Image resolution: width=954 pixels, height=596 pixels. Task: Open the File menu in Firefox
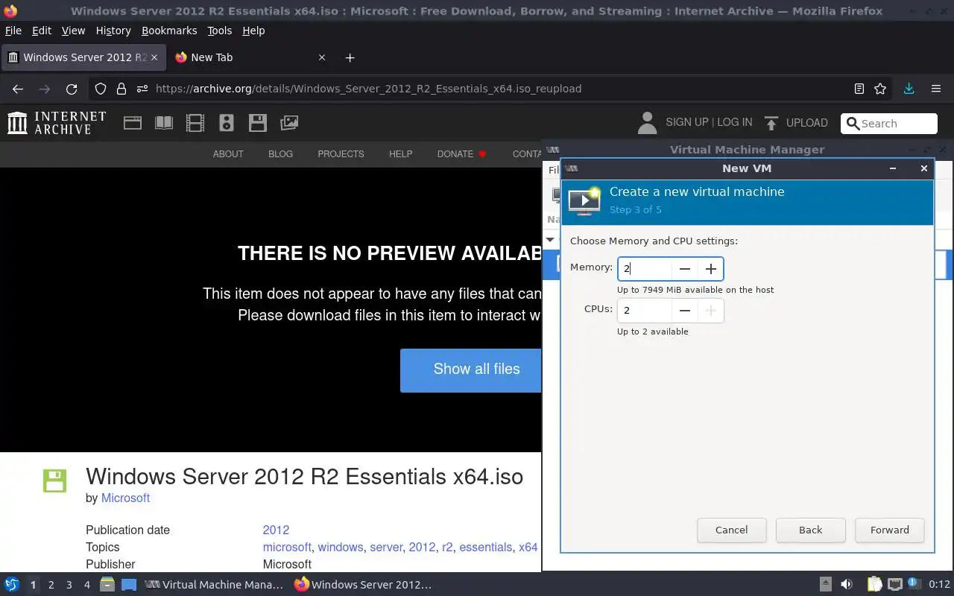click(x=13, y=31)
